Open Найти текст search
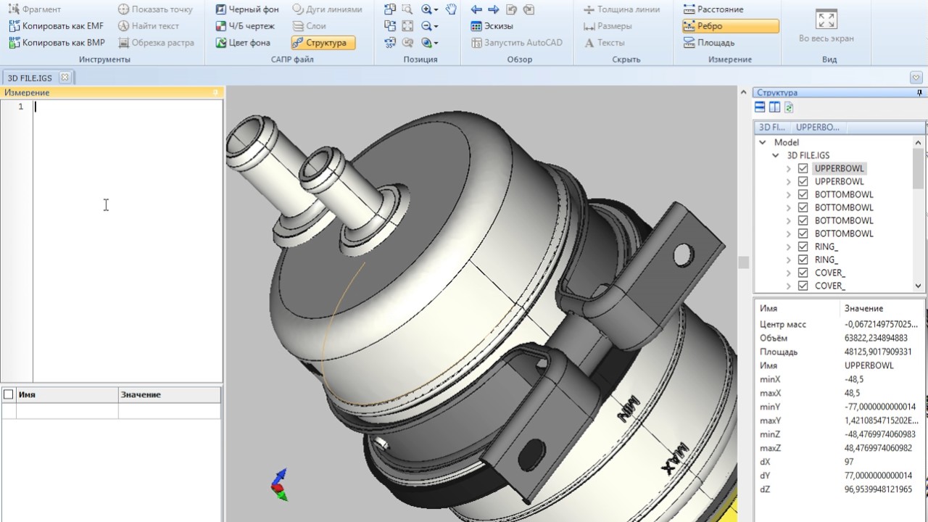Image resolution: width=928 pixels, height=522 pixels. tap(149, 26)
